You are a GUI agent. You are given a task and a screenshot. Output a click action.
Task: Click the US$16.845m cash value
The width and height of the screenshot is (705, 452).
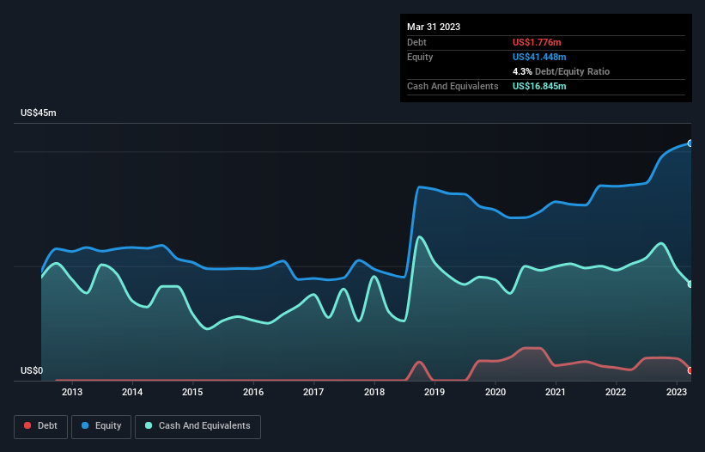[x=539, y=86]
